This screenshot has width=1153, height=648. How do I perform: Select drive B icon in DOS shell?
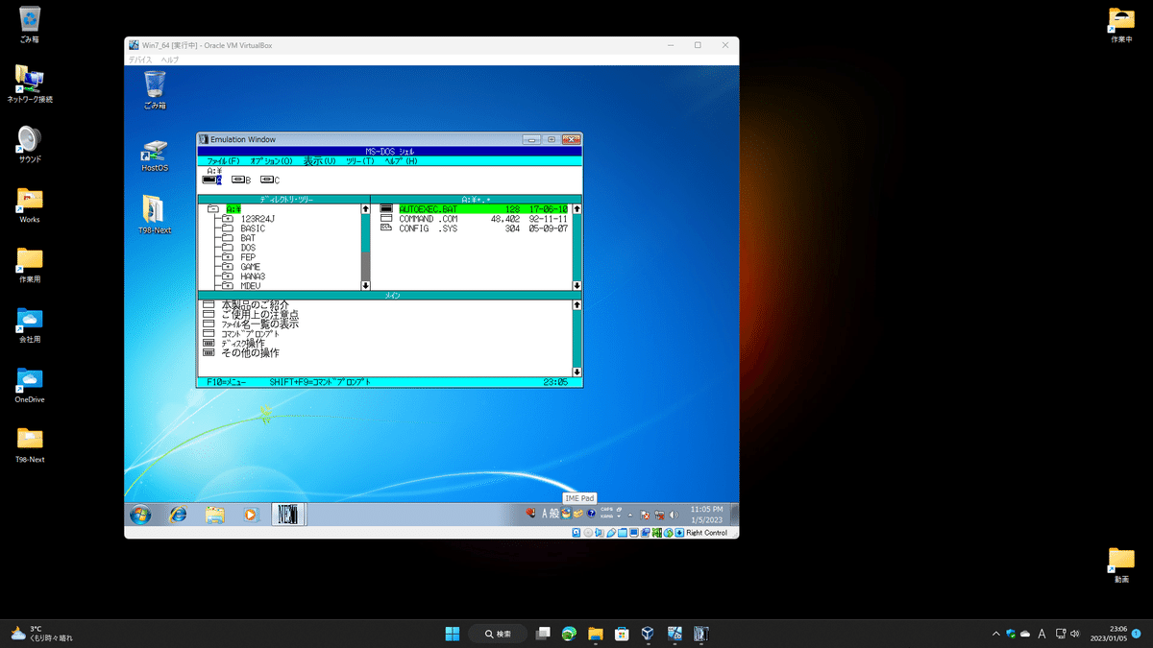click(x=237, y=180)
